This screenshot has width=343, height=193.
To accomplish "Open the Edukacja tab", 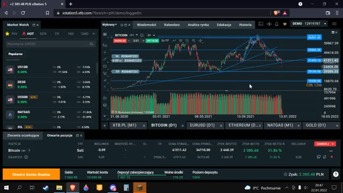I will [224, 25].
